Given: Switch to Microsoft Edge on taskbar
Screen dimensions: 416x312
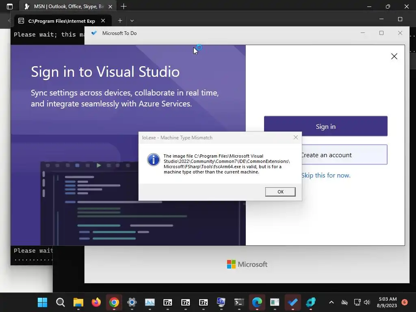Looking at the screenshot, I should (257, 302).
